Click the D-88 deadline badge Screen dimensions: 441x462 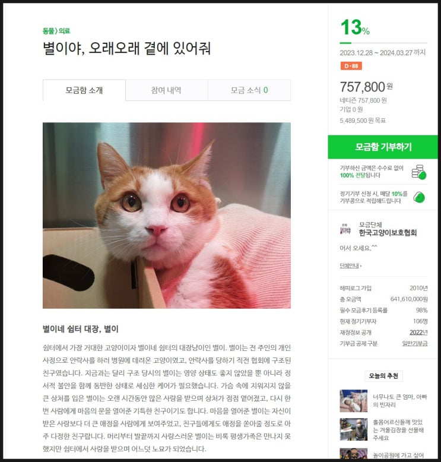351,66
